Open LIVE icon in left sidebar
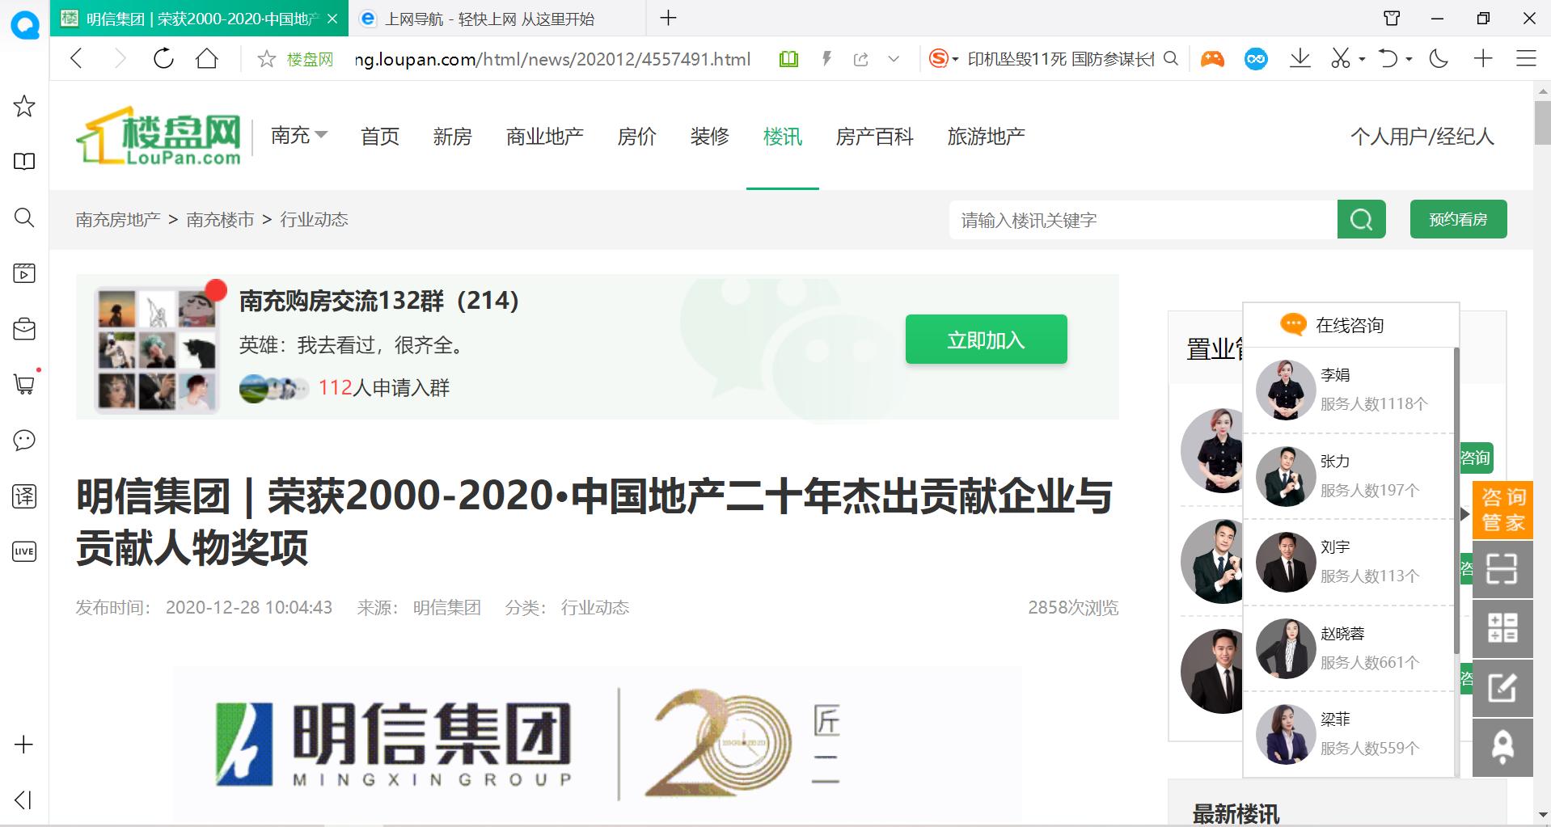Image resolution: width=1551 pixels, height=827 pixels. (x=24, y=551)
